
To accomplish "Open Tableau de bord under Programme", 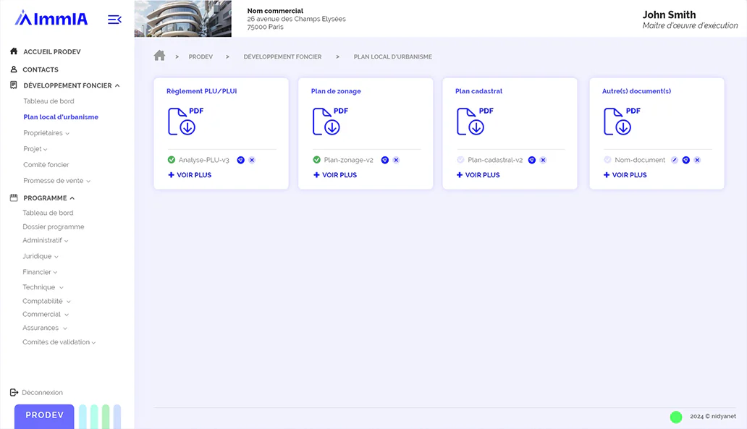I will coord(48,213).
